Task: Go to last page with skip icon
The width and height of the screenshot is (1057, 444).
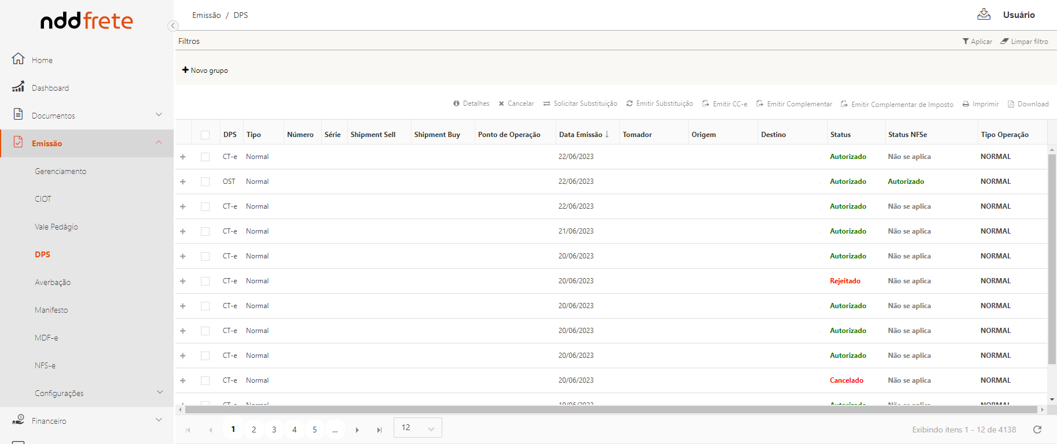Action: [x=379, y=430]
